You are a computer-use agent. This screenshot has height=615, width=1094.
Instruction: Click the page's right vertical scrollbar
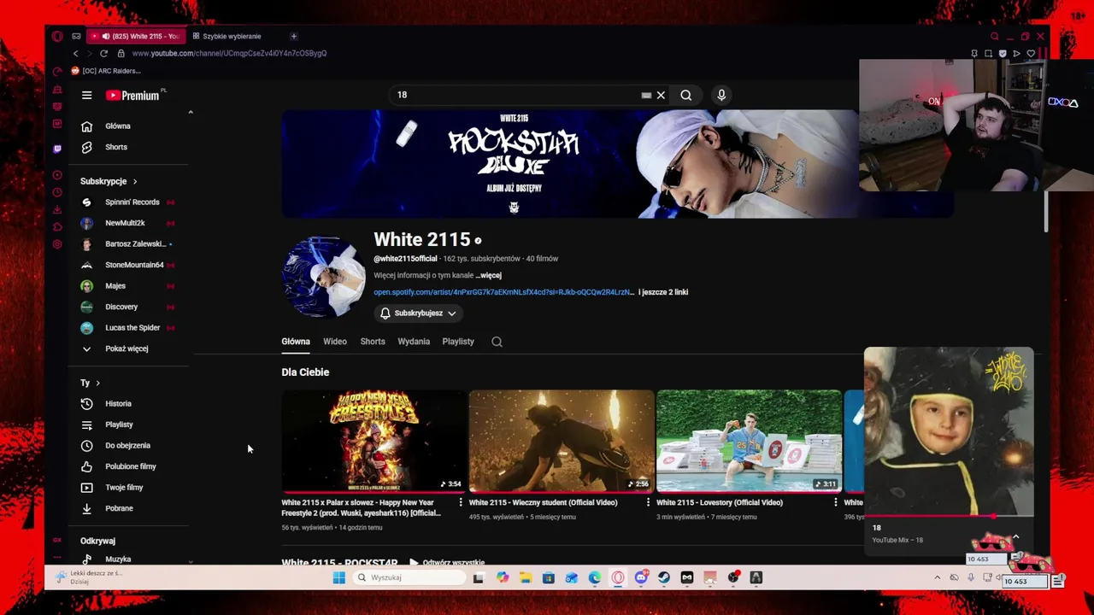pyautogui.click(x=1045, y=211)
